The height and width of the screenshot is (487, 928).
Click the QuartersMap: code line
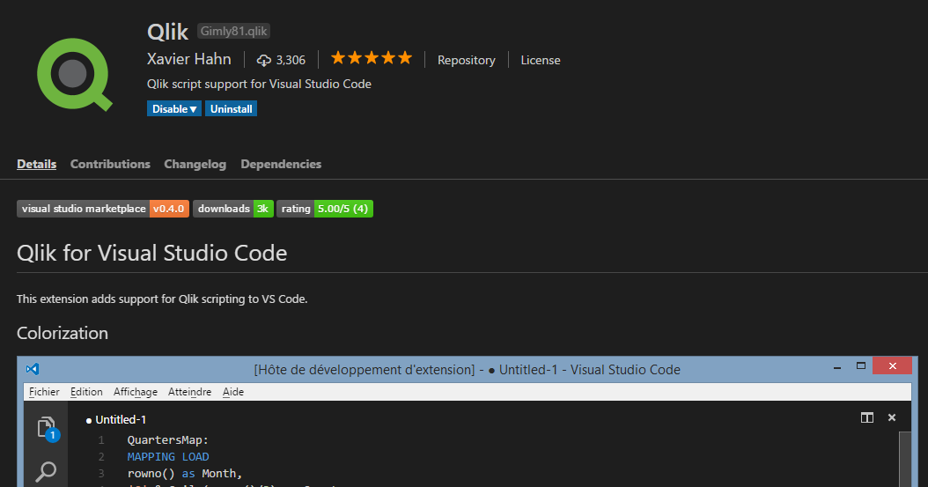[168, 440]
